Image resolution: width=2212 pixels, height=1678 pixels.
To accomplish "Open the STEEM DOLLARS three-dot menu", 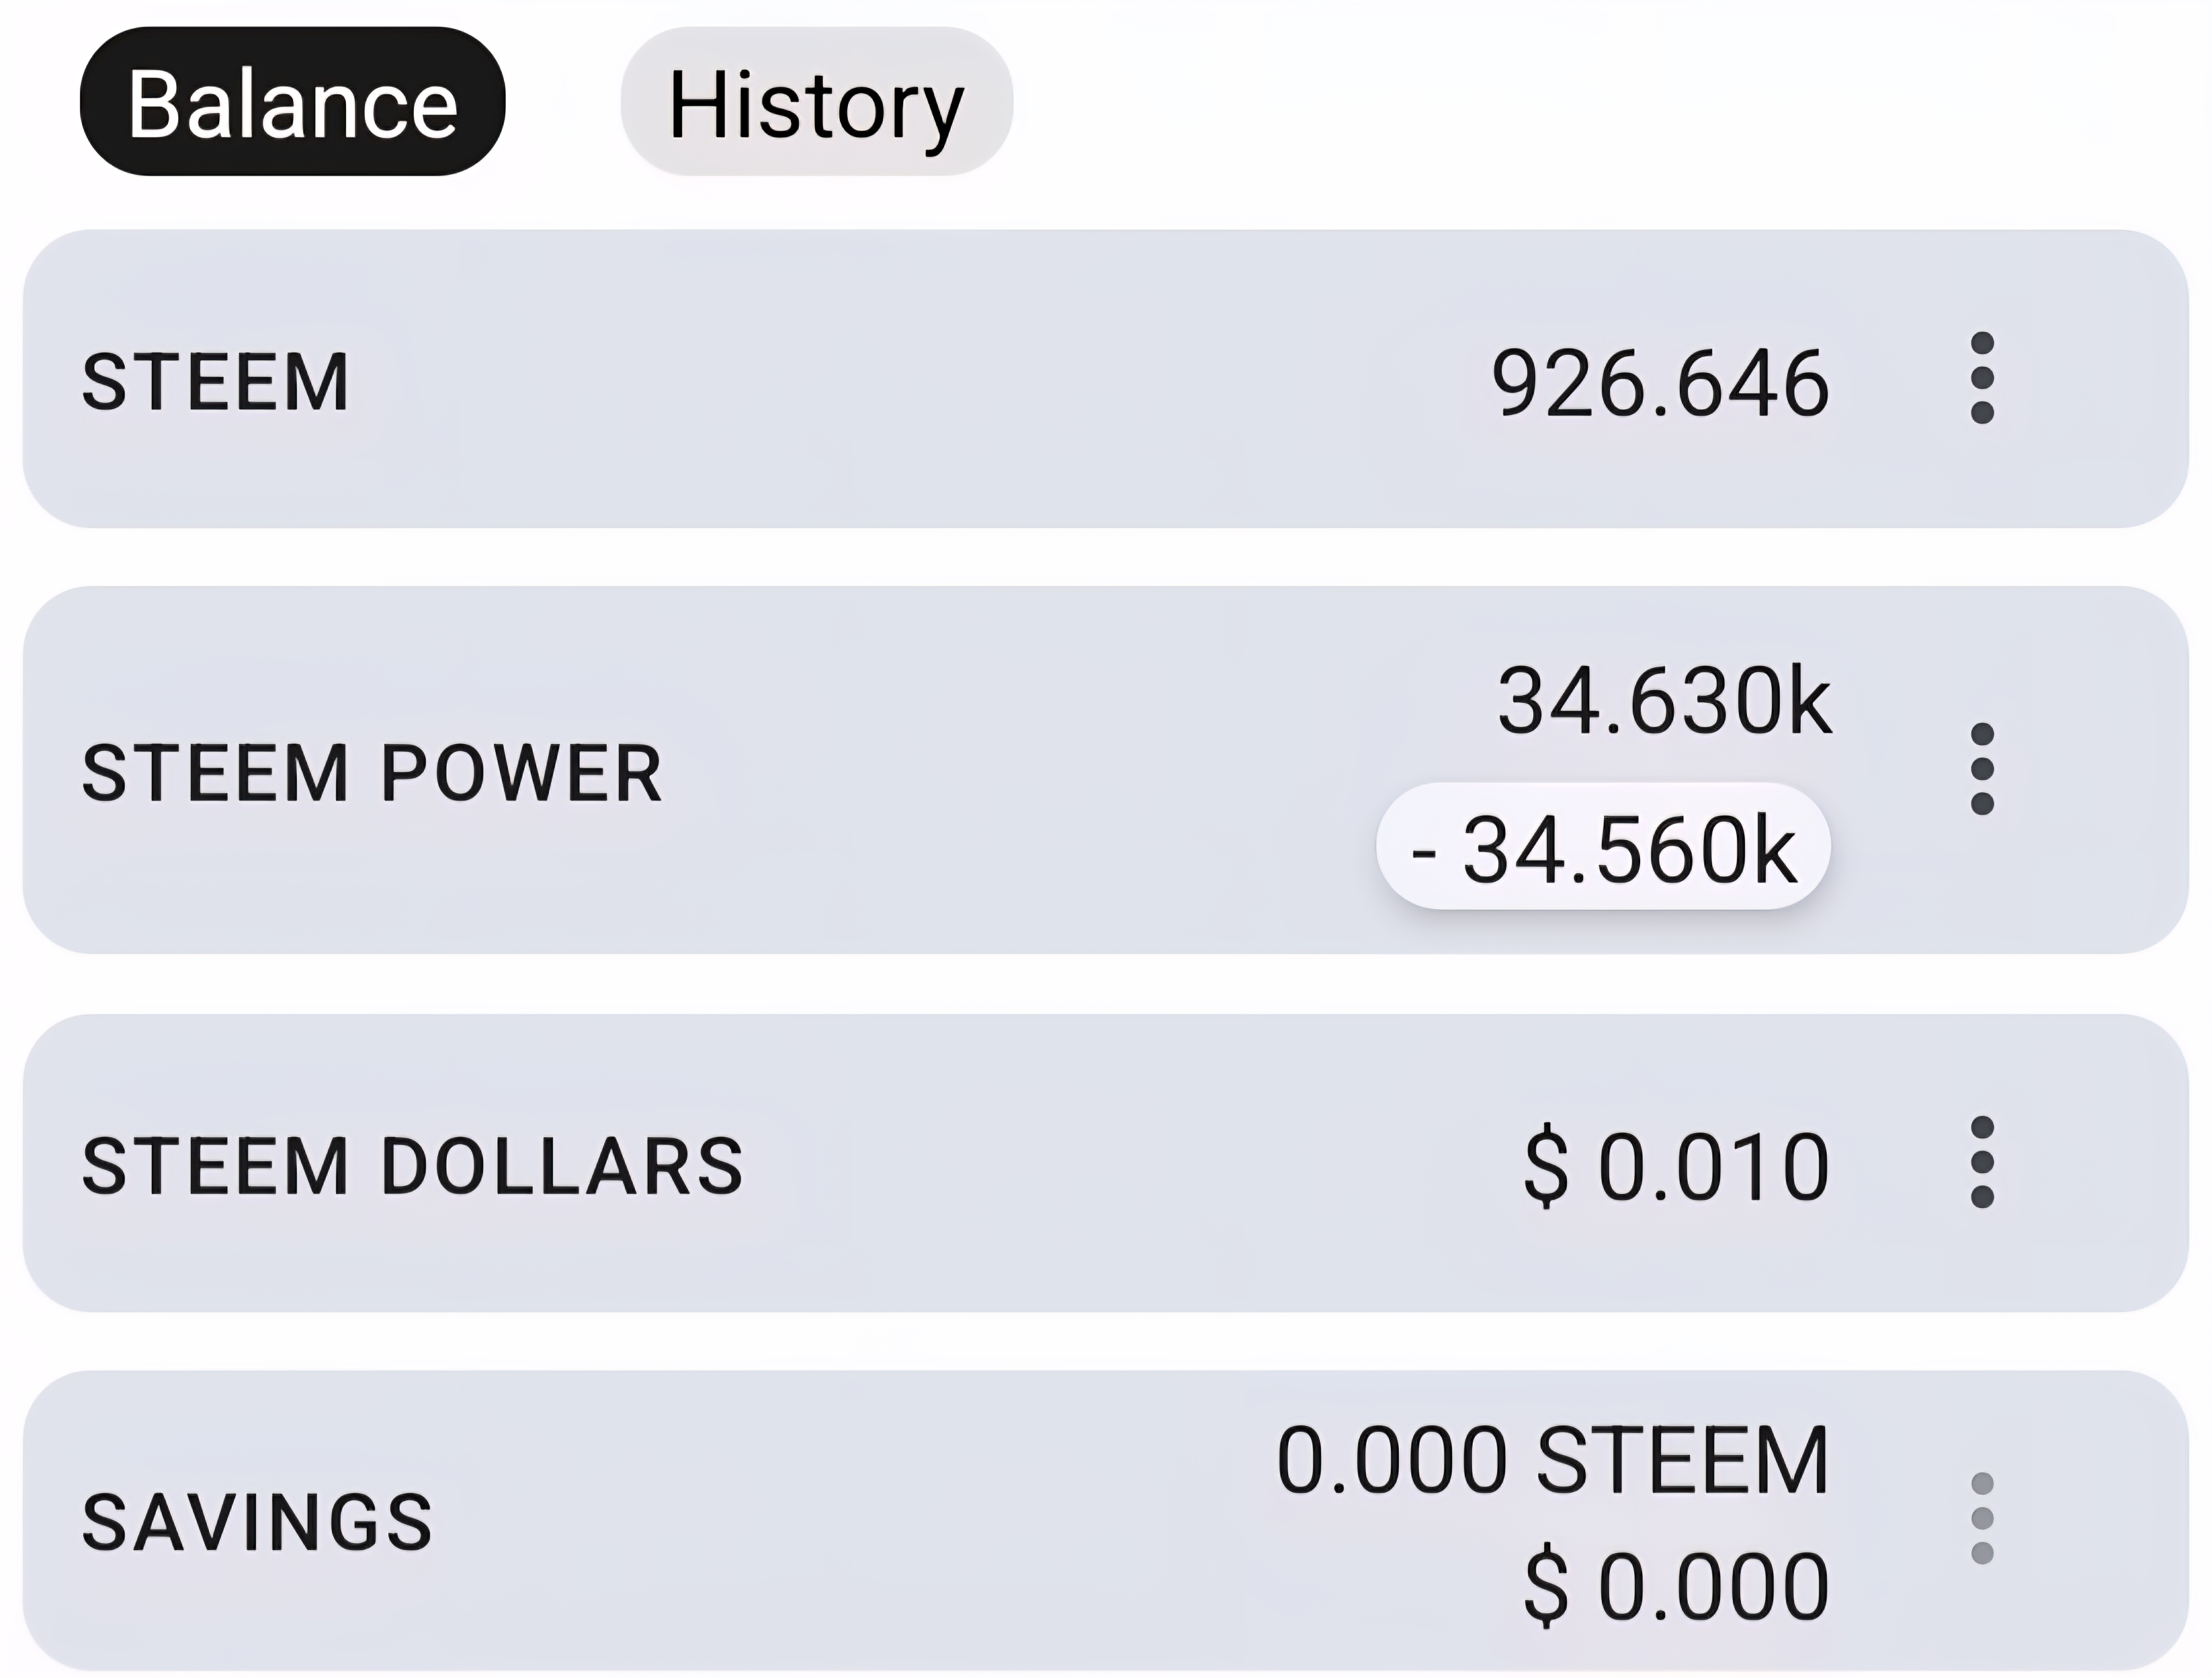I will (x=1982, y=1162).
